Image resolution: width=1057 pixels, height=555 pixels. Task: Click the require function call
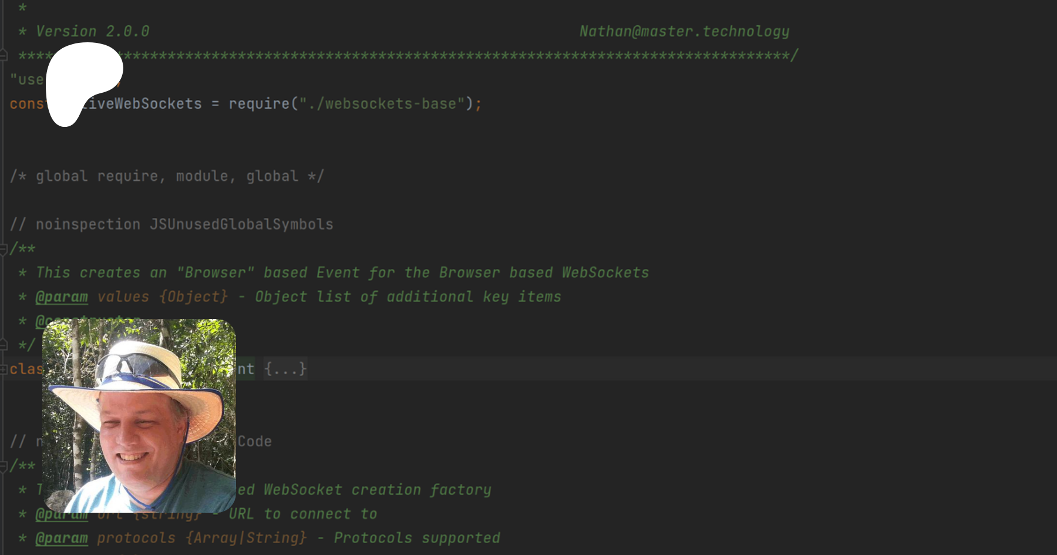click(x=259, y=104)
